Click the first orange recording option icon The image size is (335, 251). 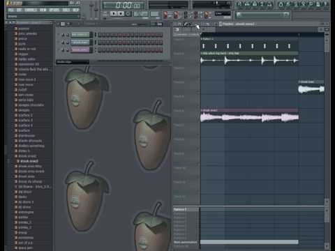pyautogui.click(x=165, y=15)
